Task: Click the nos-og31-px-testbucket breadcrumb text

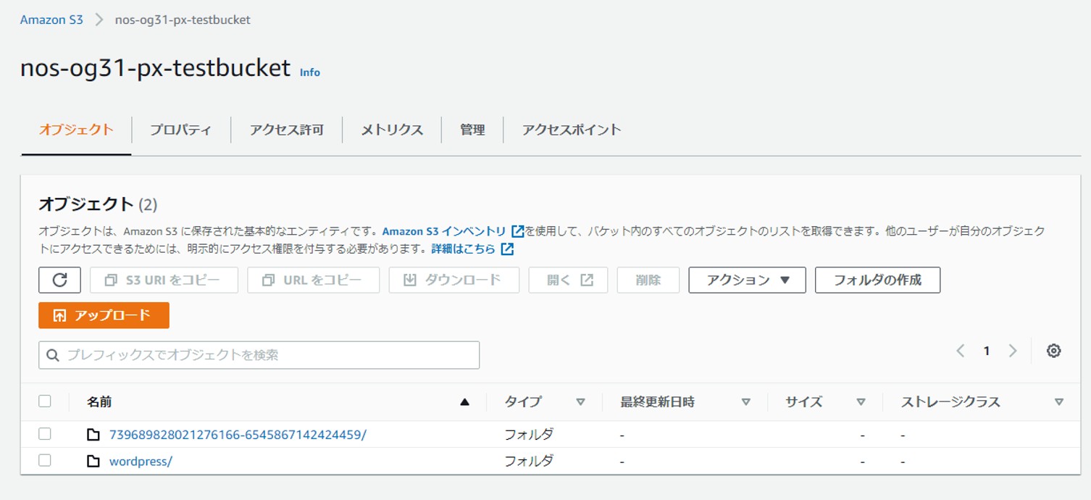Action: coord(183,20)
